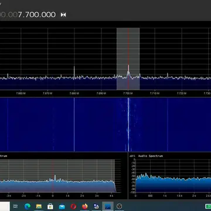Click the peak in the IF spectrum panel

pos(55,178)
